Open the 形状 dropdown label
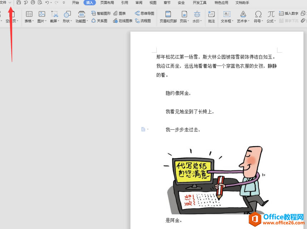The height and width of the screenshot is (229, 307). 67,21
